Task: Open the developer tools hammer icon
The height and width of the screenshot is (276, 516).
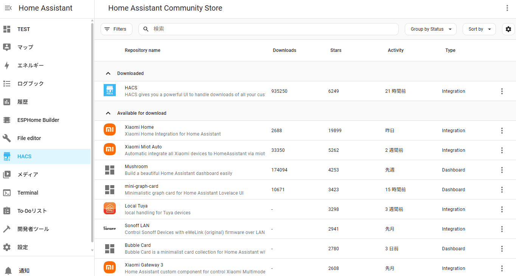Action: 7,229
